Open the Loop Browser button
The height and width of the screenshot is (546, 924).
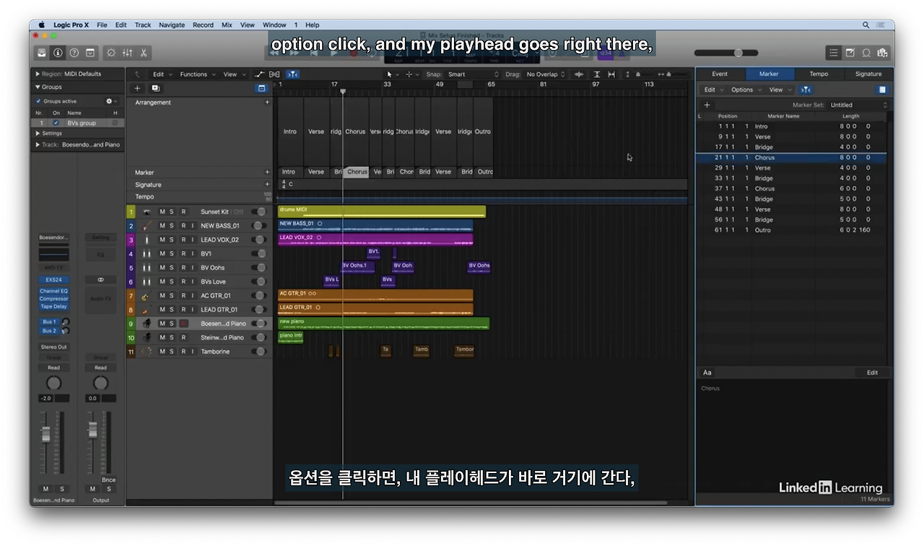[866, 53]
